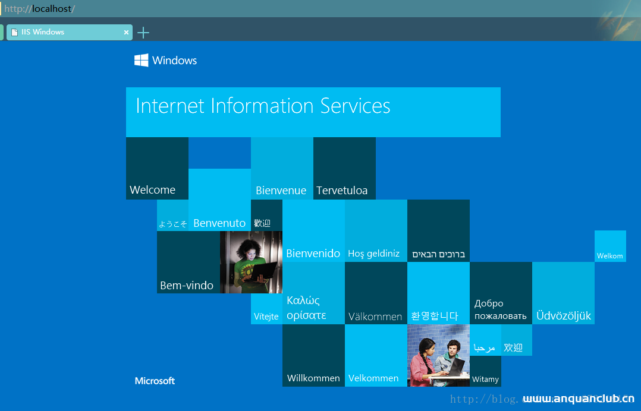Click the photo of two people with laptop

click(438, 356)
